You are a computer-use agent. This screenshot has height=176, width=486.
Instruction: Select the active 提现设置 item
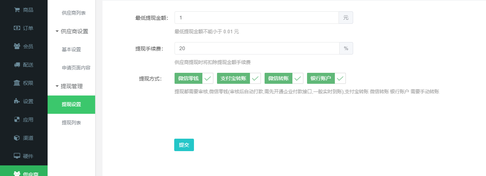click(71, 105)
